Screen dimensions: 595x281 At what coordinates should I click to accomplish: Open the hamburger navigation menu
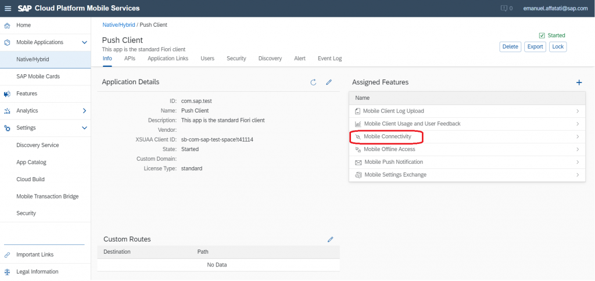click(8, 8)
